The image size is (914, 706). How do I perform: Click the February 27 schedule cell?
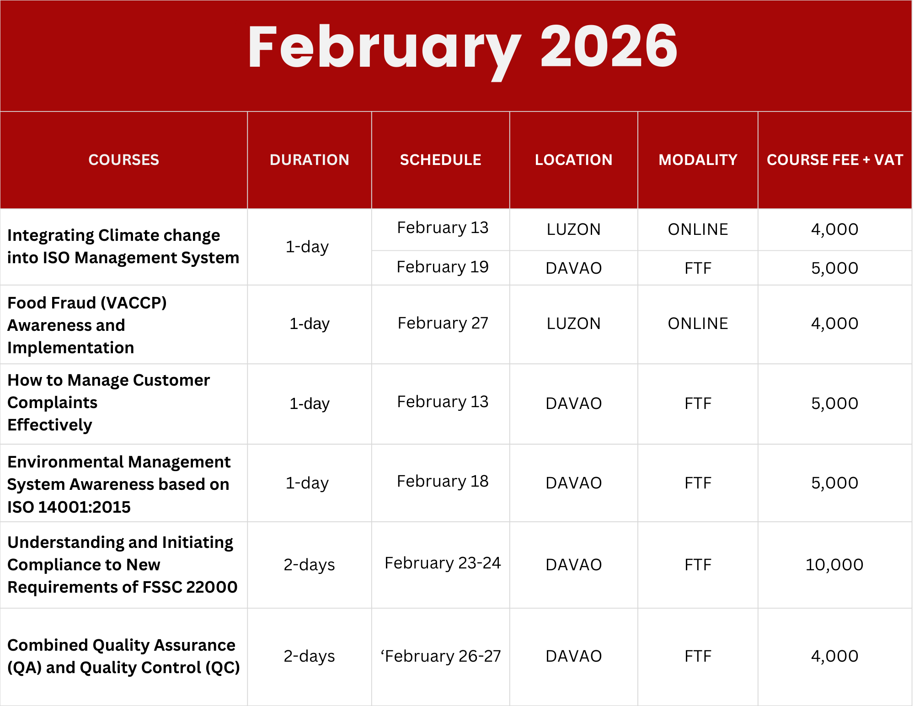pos(442,323)
